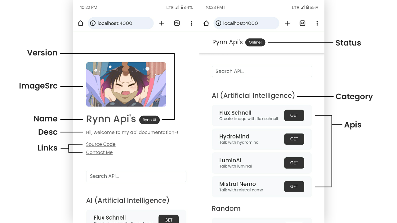Image resolution: width=397 pixels, height=223 pixels.
Task: Click localhost:4000 address bar in 10:22 PM screen
Action: pos(121,23)
